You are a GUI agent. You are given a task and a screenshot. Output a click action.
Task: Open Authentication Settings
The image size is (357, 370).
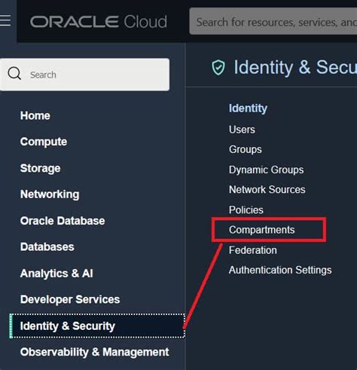click(280, 271)
